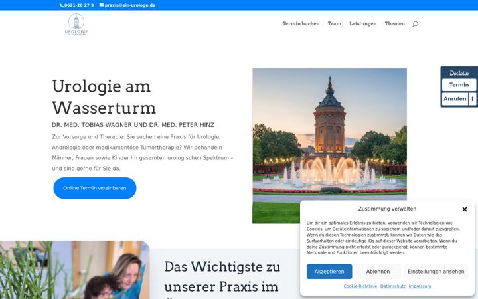Viewport: 478px width, 299px height.
Task: Click the heading Urologie am Wasserturm
Action: tap(104, 97)
